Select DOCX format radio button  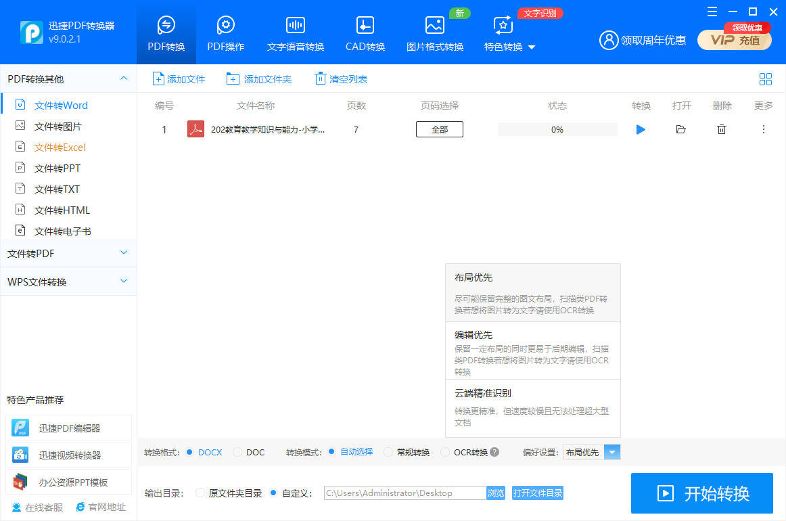click(189, 452)
